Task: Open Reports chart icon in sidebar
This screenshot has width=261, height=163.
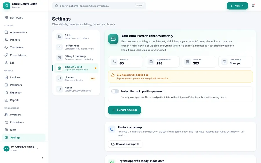Action: click(x=6, y=100)
